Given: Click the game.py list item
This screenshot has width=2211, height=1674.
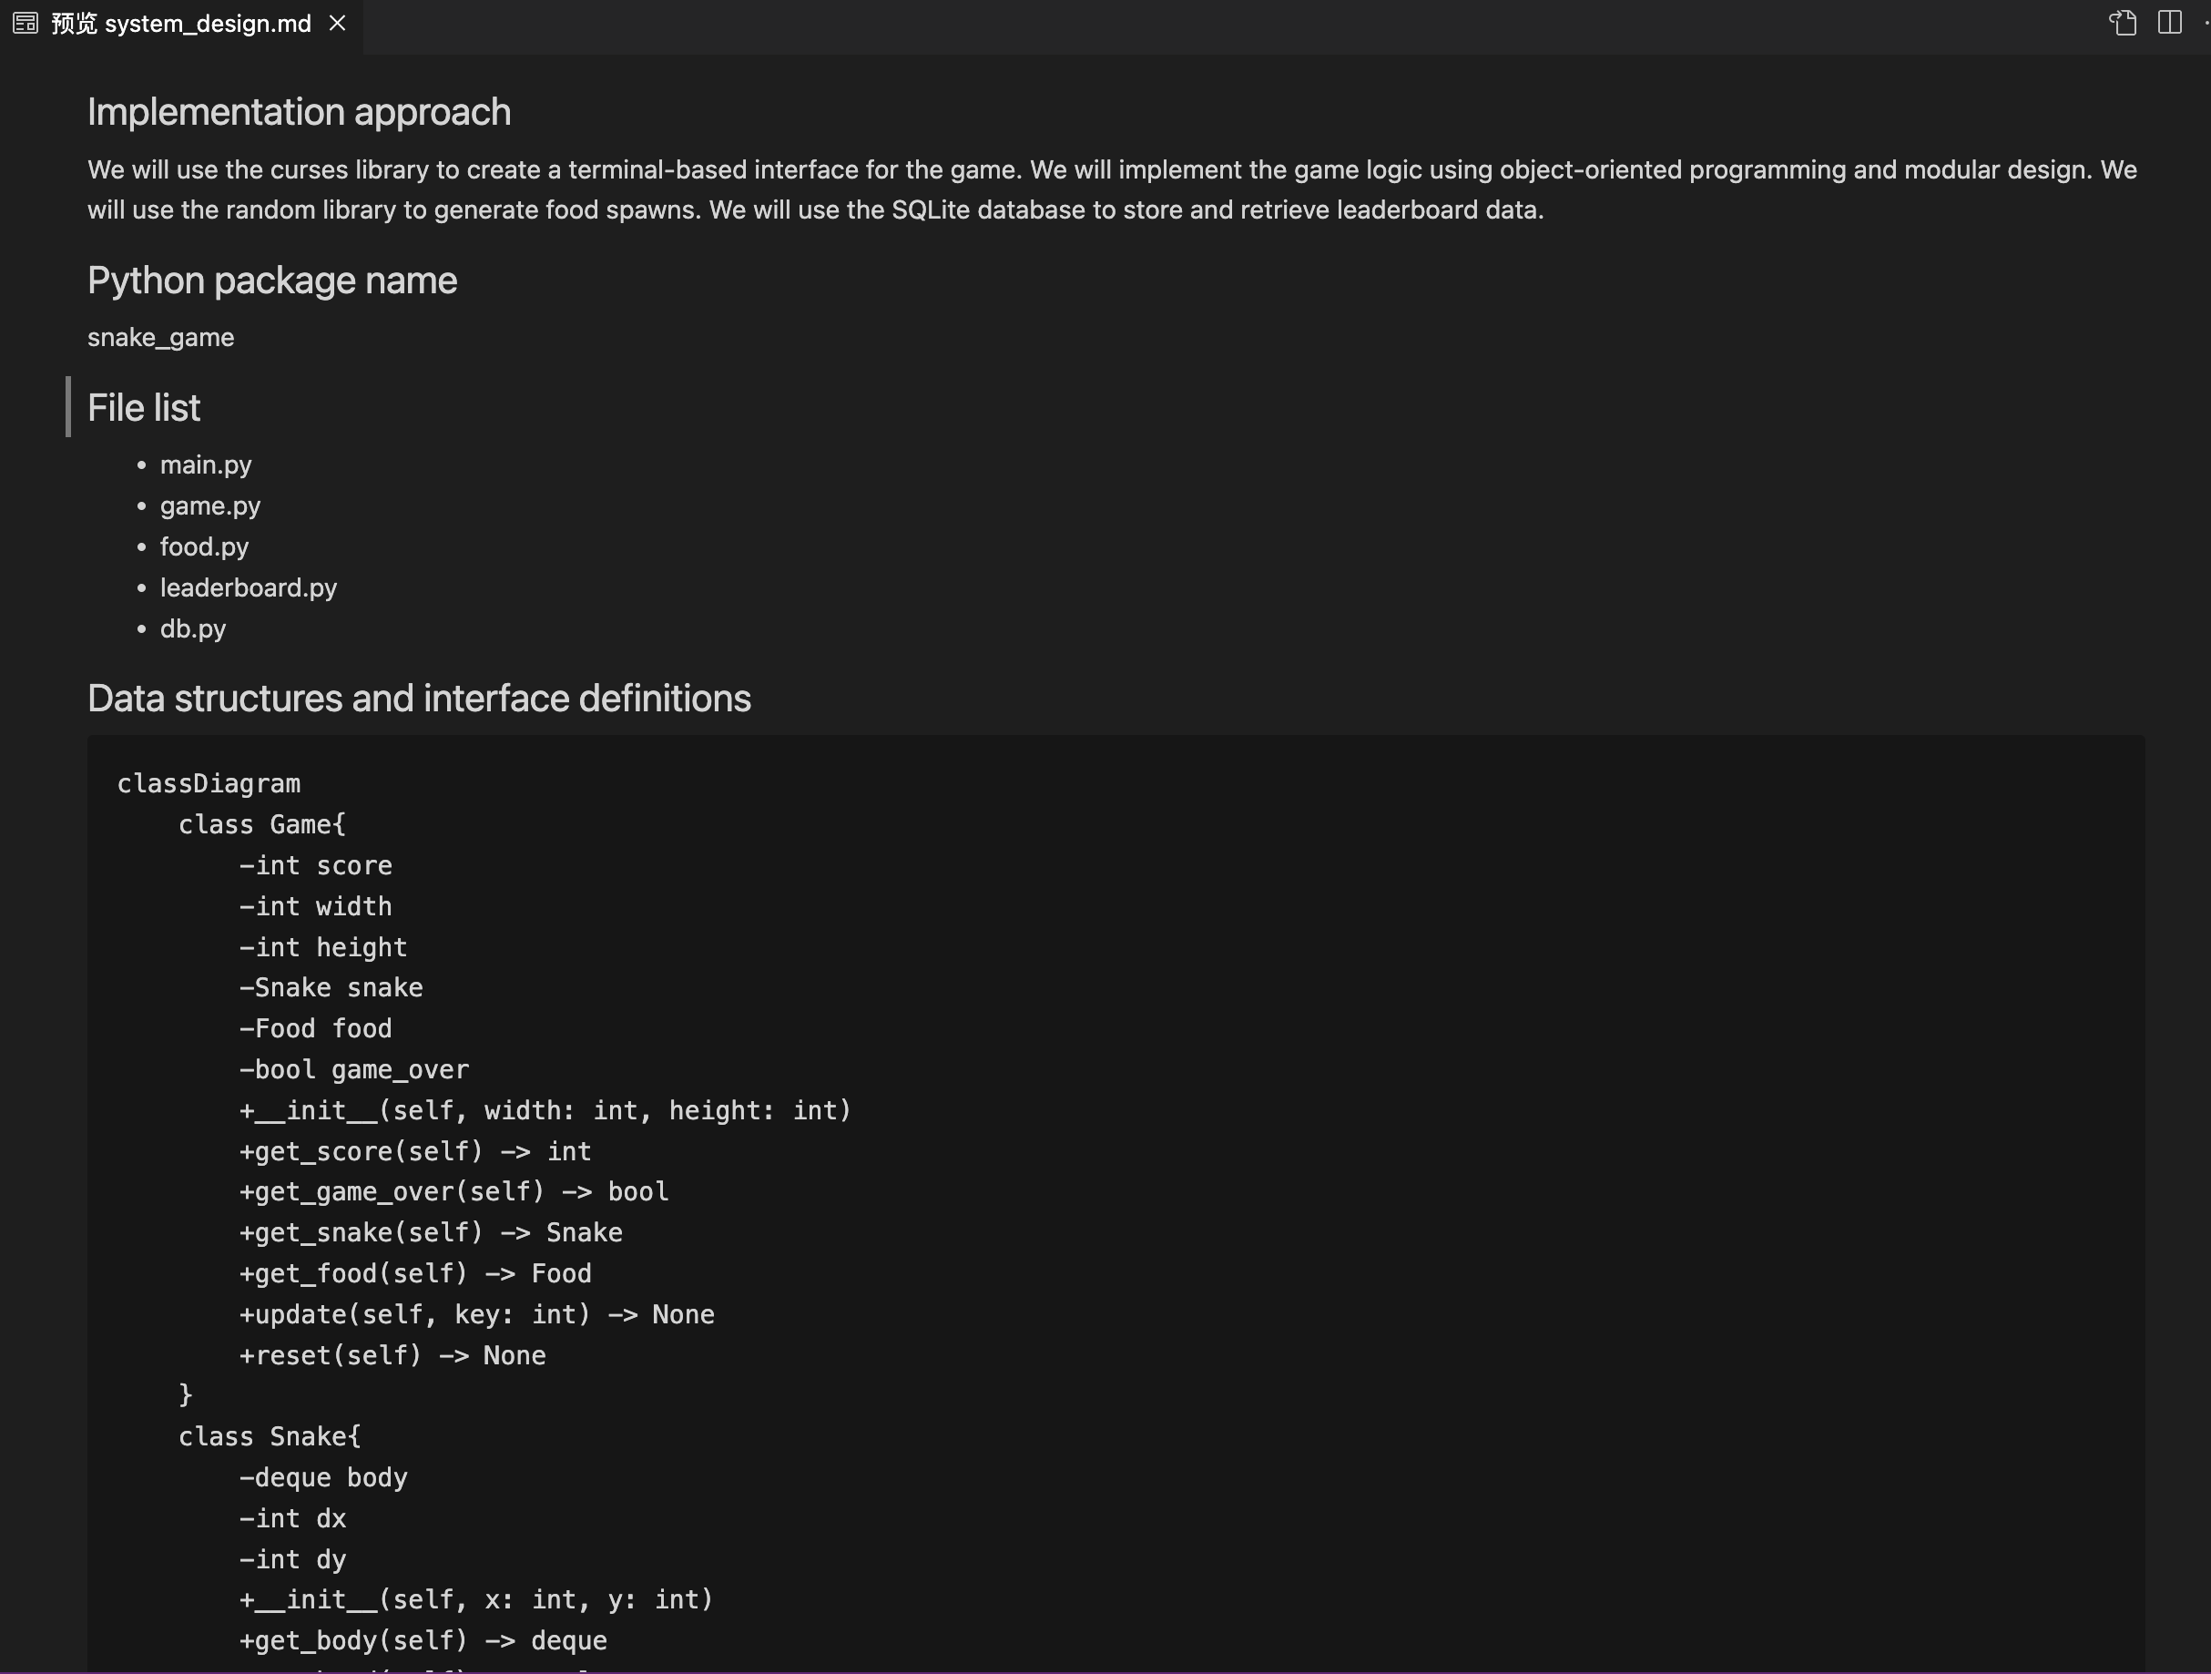Looking at the screenshot, I should pyautogui.click(x=210, y=506).
